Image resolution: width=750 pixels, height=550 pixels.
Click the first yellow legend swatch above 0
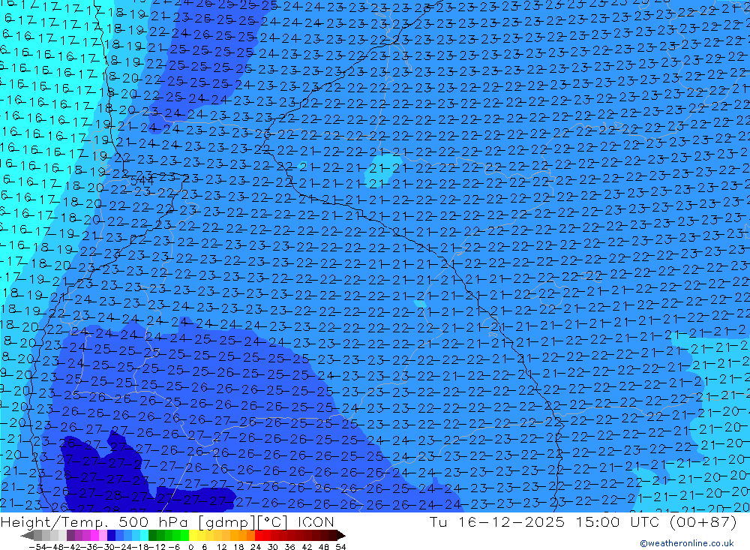193,535
